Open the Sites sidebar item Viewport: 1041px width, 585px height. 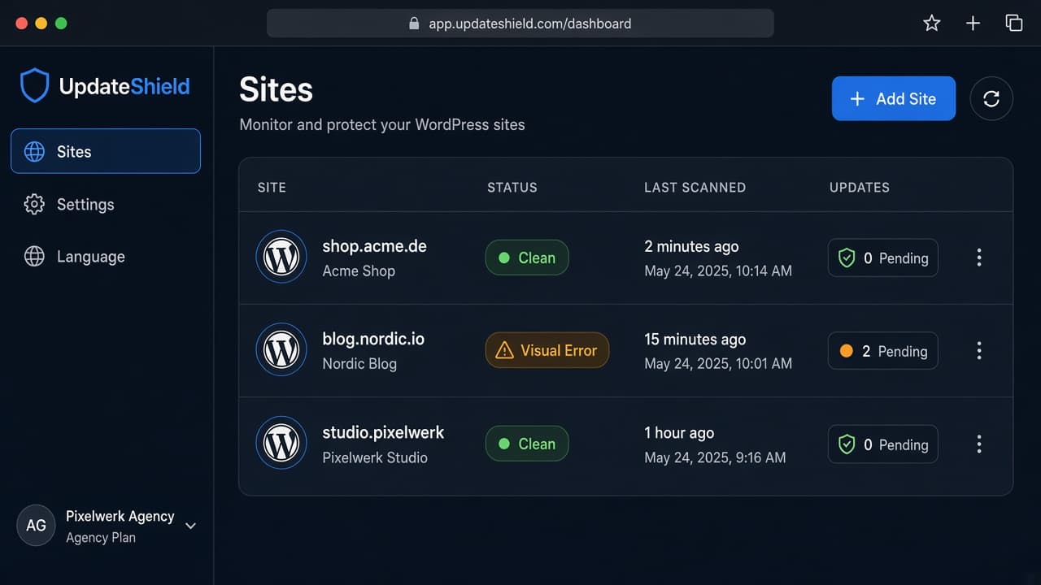tap(106, 151)
